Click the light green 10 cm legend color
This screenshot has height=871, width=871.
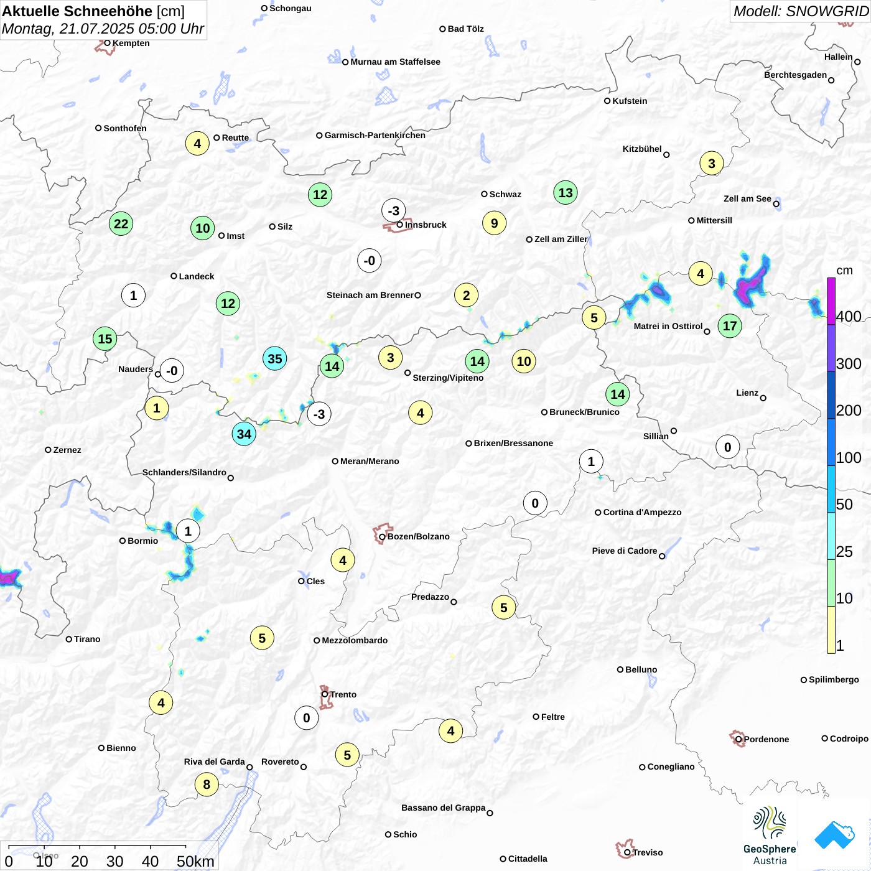coord(831,583)
